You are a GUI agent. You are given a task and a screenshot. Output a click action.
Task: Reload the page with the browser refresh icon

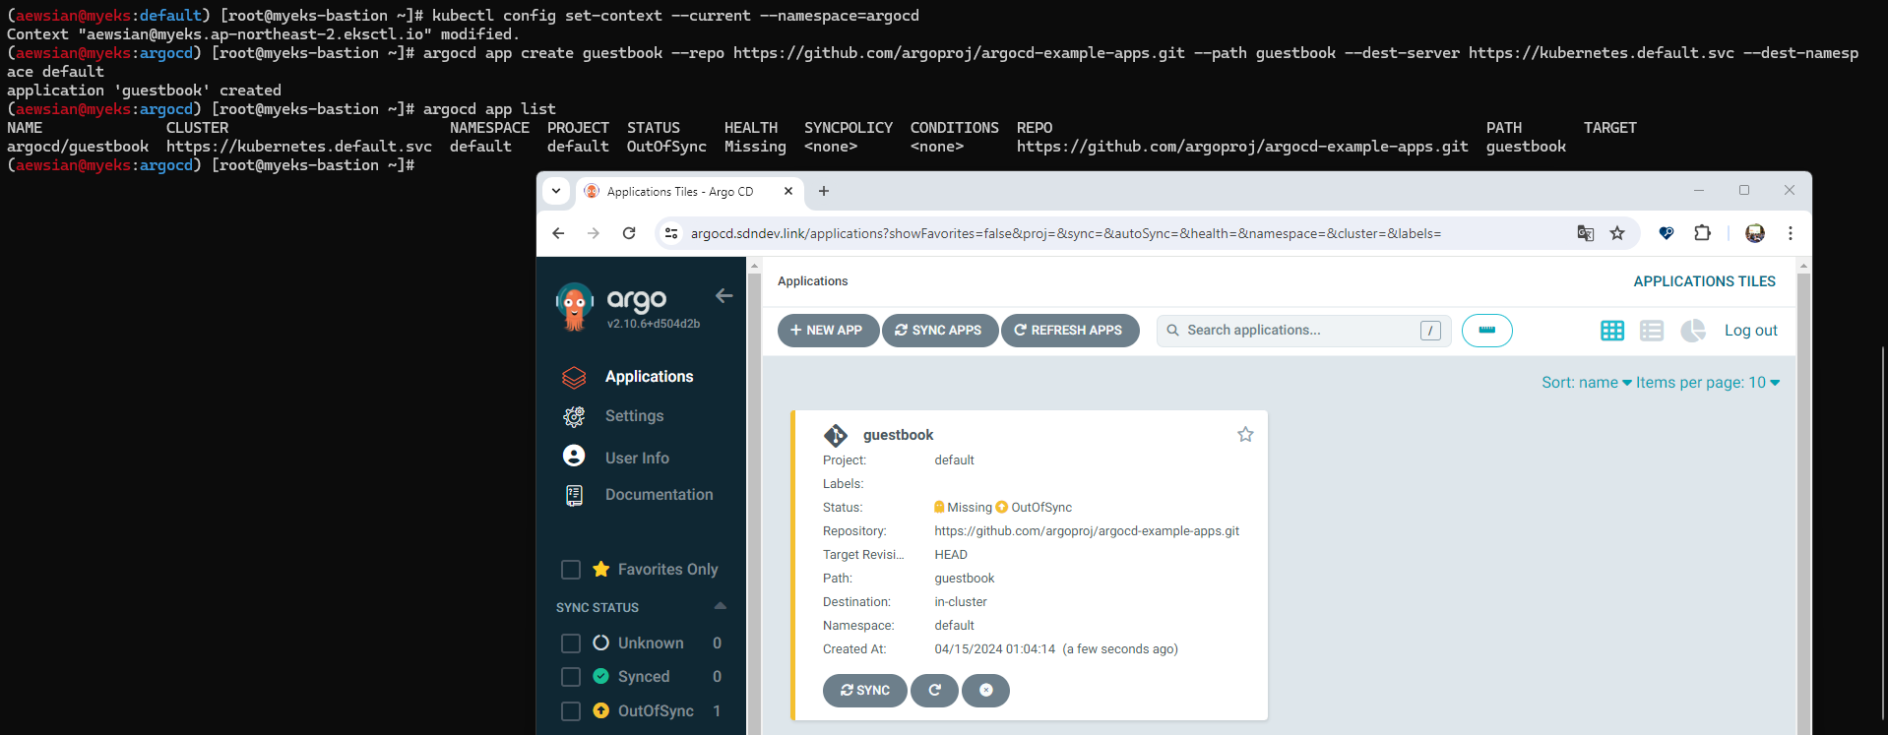(x=629, y=233)
